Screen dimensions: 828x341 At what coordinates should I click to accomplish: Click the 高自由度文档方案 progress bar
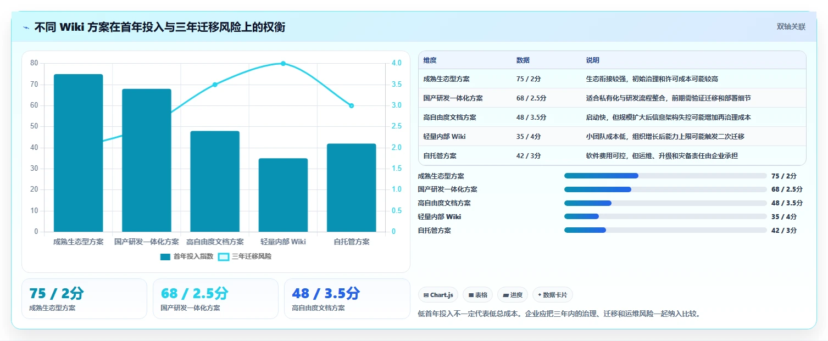(665, 203)
